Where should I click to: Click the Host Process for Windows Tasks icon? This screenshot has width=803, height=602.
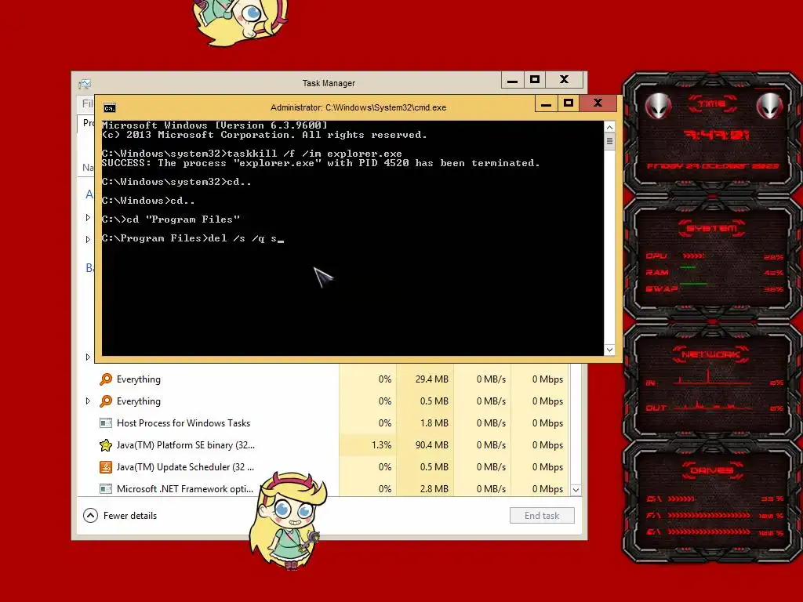[106, 423]
